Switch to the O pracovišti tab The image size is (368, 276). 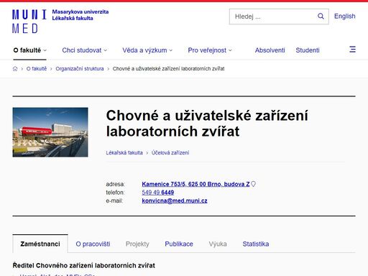pyautogui.click(x=93, y=244)
